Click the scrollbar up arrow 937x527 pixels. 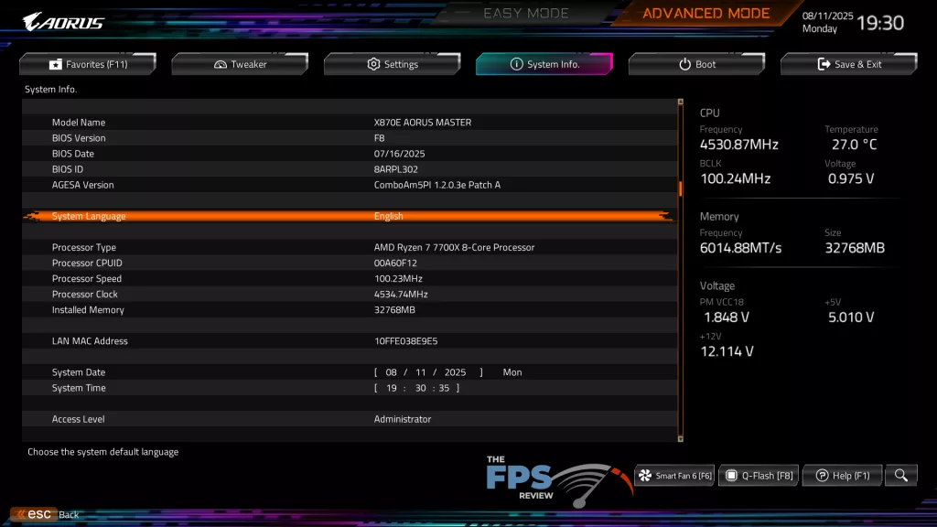click(680, 102)
